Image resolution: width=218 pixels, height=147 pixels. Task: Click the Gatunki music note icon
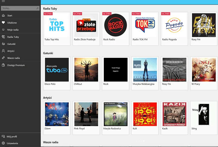coord(3,44)
